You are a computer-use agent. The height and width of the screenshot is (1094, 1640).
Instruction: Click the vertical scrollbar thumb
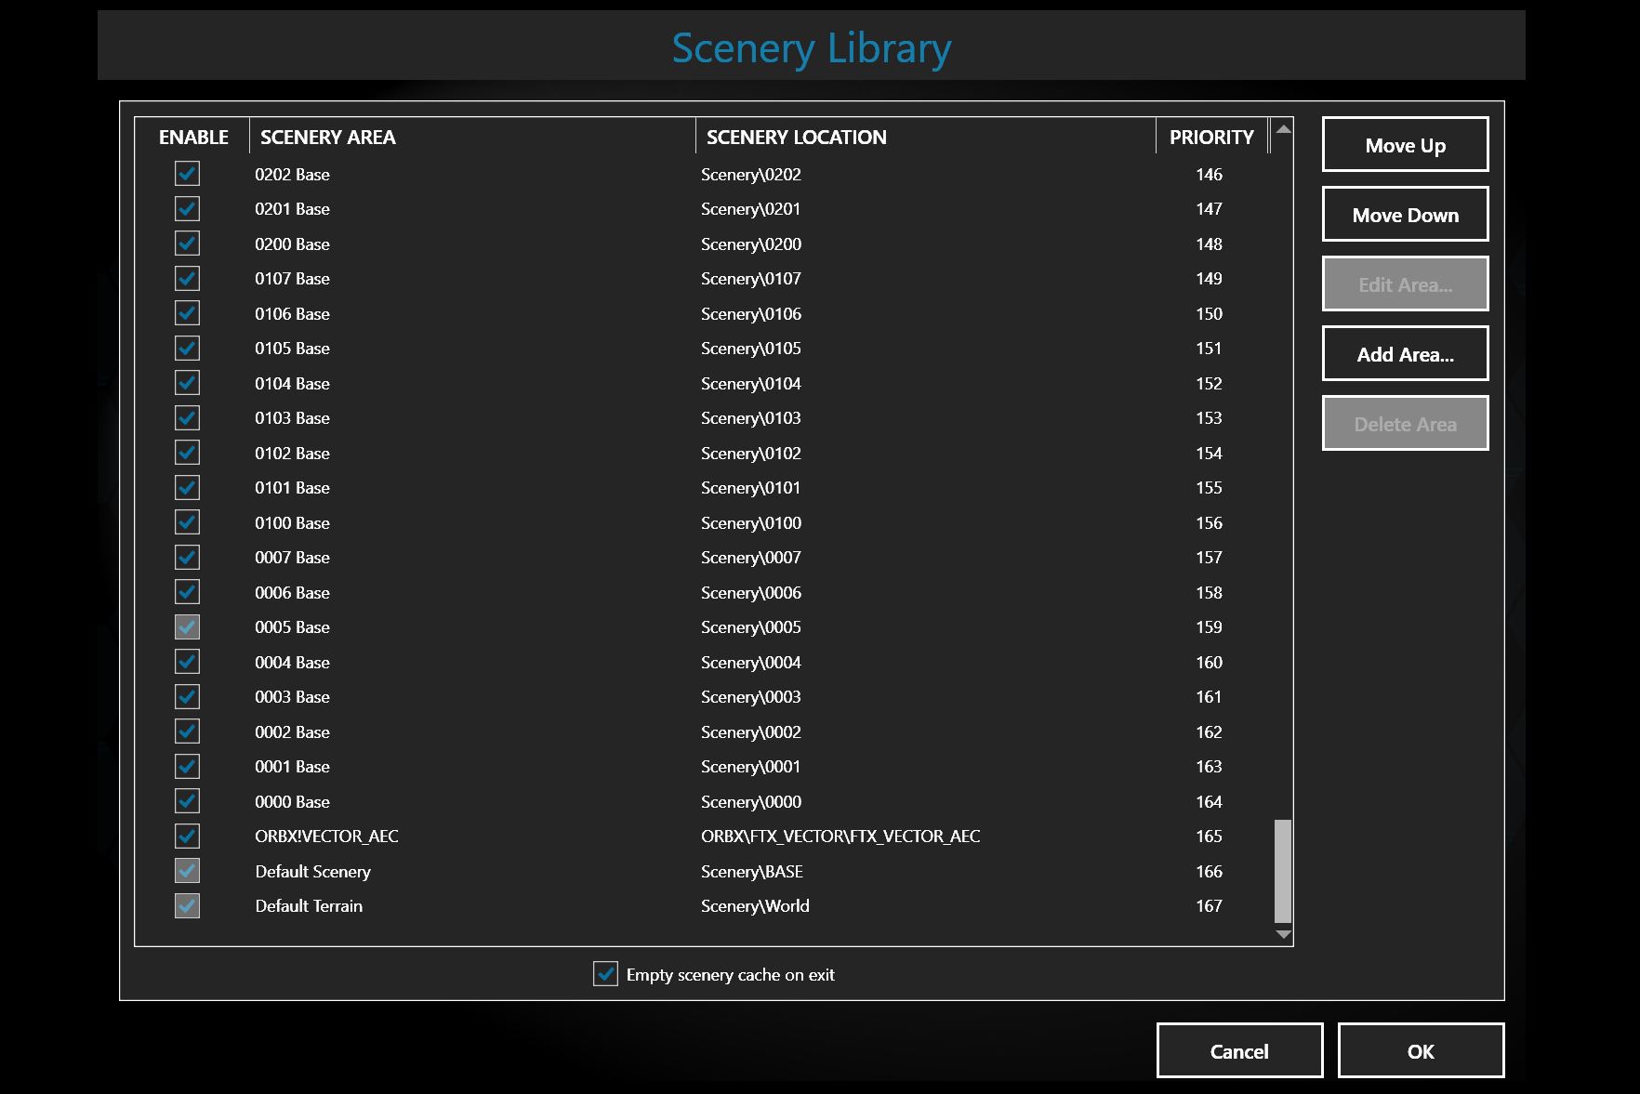click(1283, 870)
